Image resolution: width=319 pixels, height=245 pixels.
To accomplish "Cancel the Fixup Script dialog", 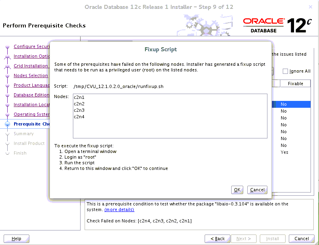I will (x=257, y=190).
